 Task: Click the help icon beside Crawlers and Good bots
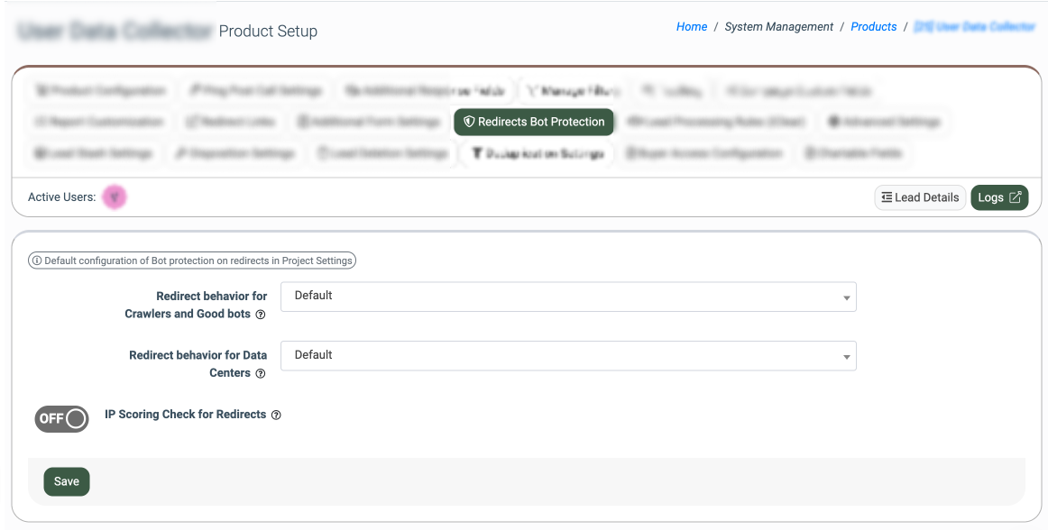261,314
